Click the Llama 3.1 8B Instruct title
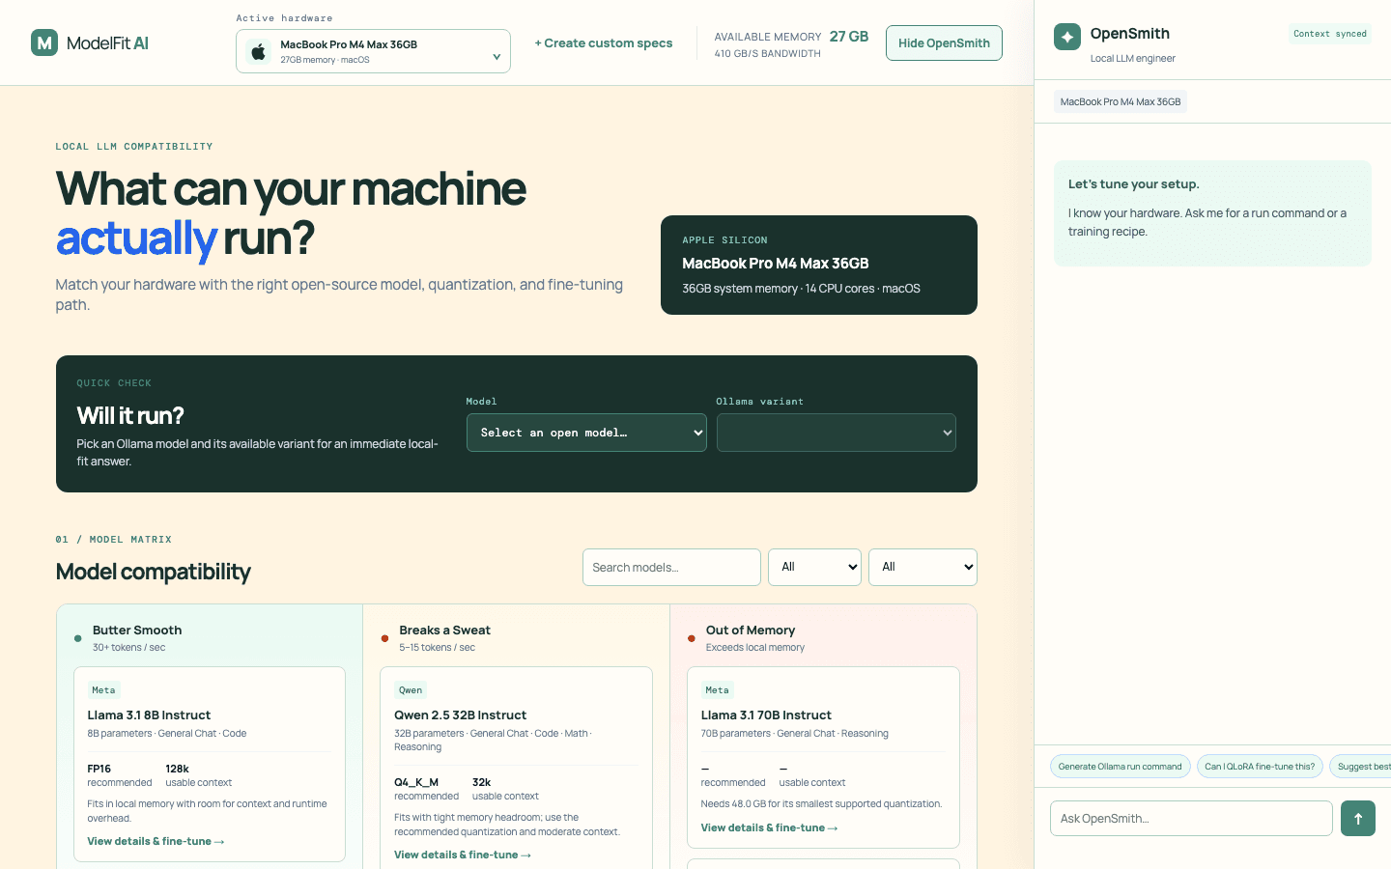The width and height of the screenshot is (1391, 869). tap(149, 715)
